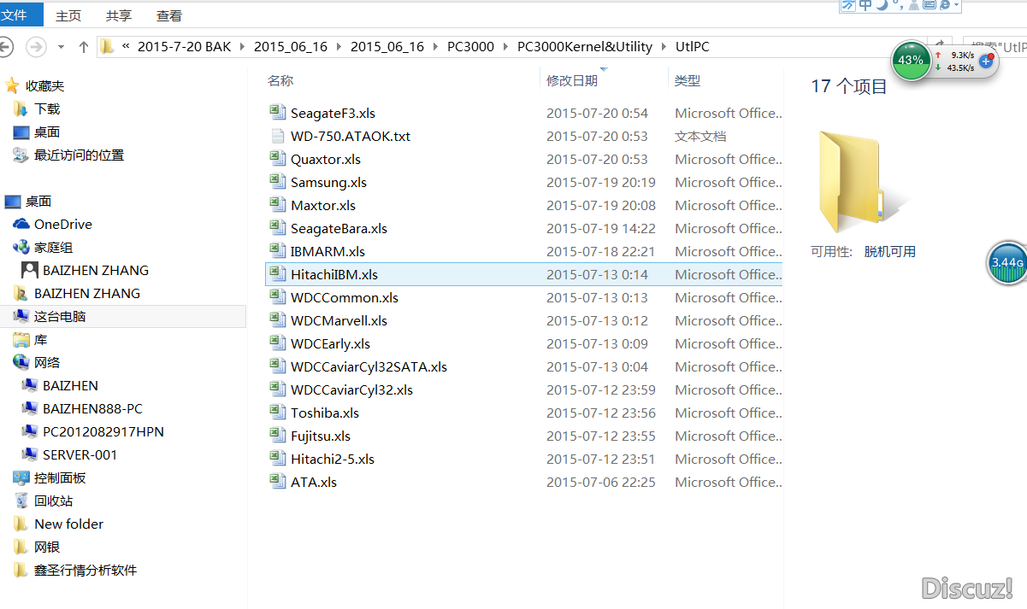Image resolution: width=1027 pixels, height=609 pixels.
Task: Click the 家庭组 homegroup icon
Action: point(21,247)
